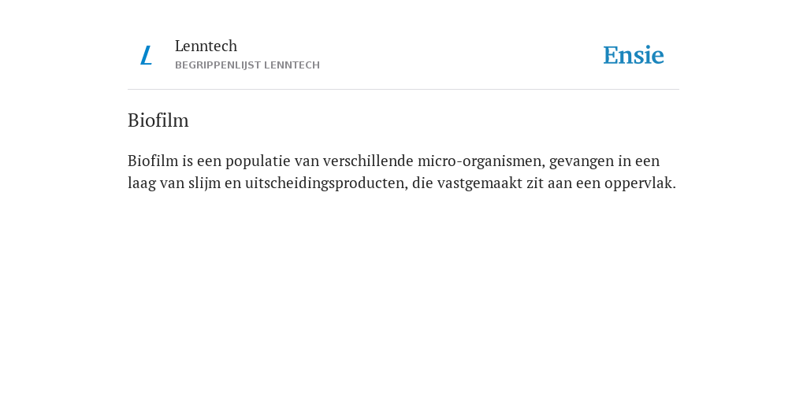Click the Biofilm heading
The image size is (807, 403).
coord(158,120)
